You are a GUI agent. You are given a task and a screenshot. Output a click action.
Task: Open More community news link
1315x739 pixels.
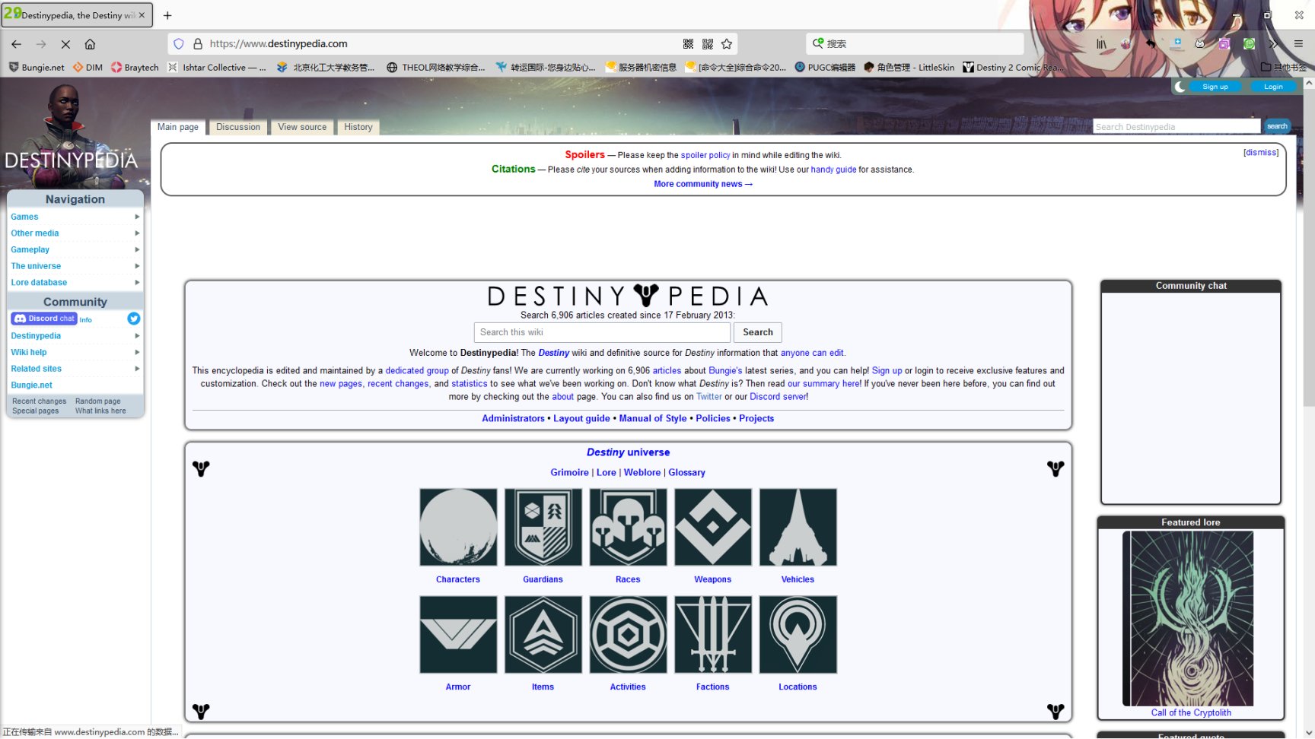coord(703,184)
